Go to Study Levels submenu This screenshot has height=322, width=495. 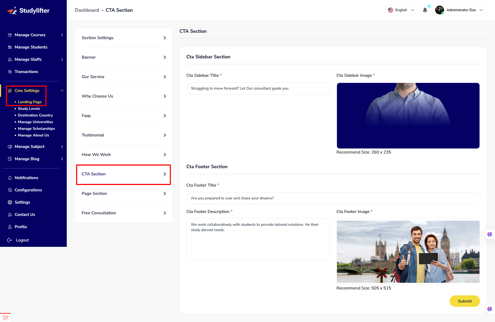[29, 108]
